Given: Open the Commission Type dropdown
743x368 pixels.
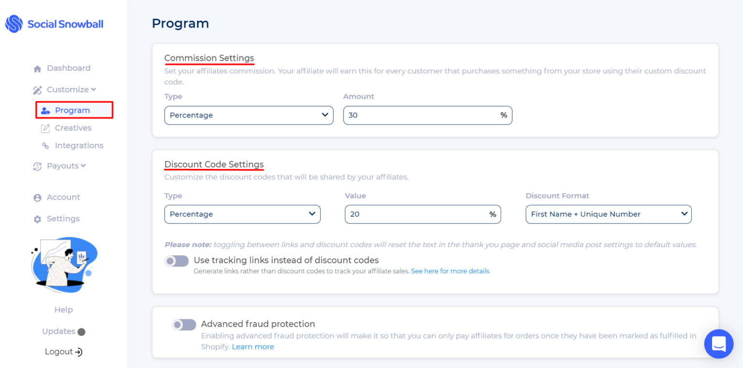Looking at the screenshot, I should tap(249, 115).
